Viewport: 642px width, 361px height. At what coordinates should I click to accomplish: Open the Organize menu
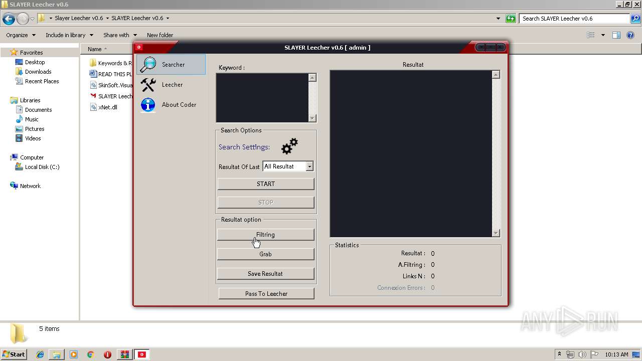click(x=21, y=35)
